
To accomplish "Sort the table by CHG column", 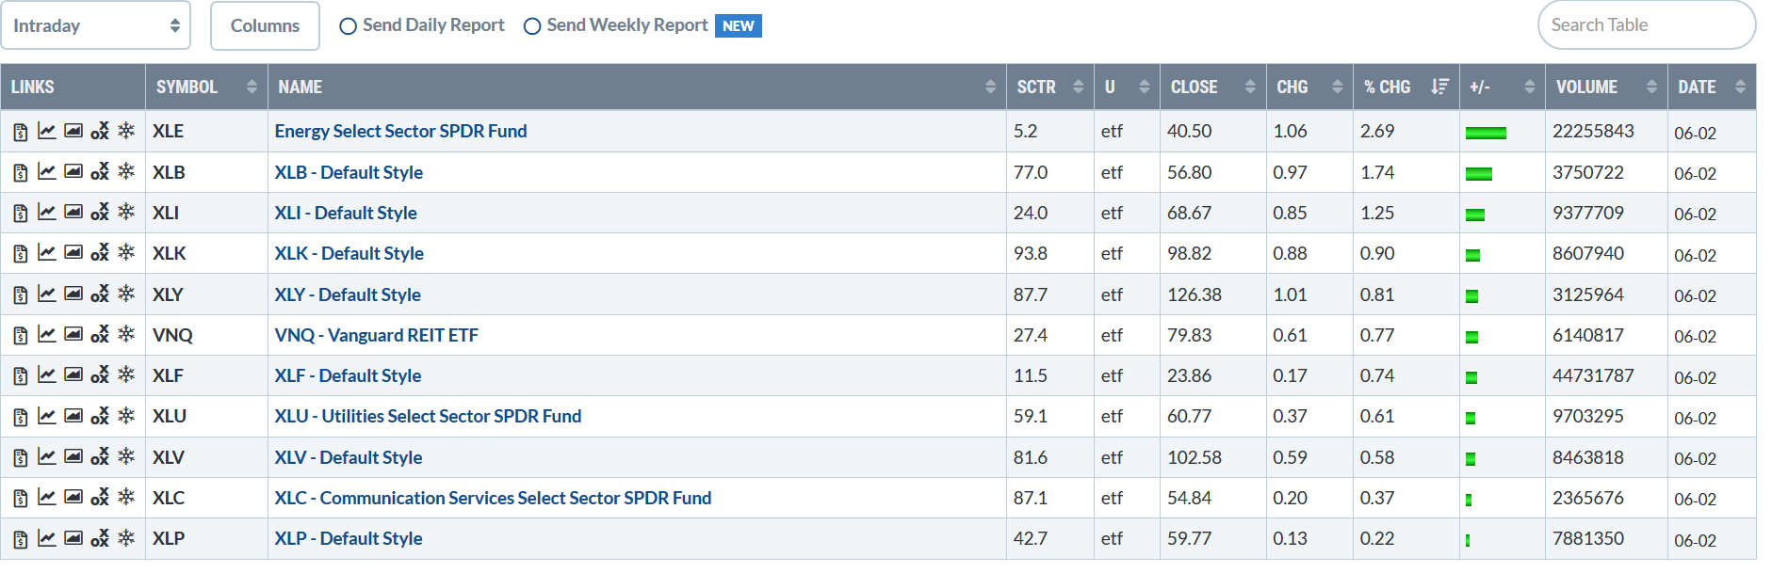I will [1309, 87].
